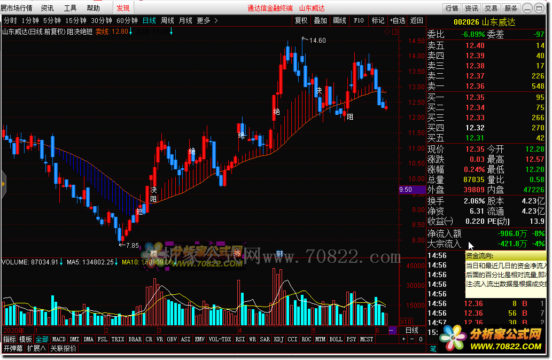Click the 0 reset button beside indicators
Image resolution: width=552 pixels, height=360 pixels.
(421, 339)
